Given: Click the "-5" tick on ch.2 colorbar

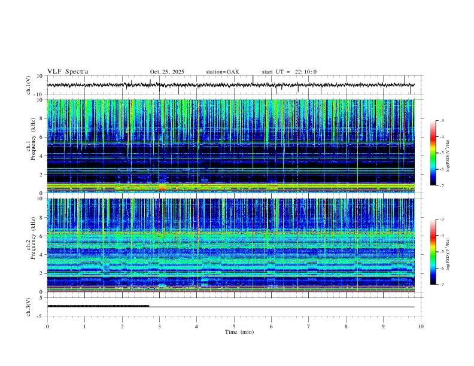Looking at the screenshot, I should 441,252.
